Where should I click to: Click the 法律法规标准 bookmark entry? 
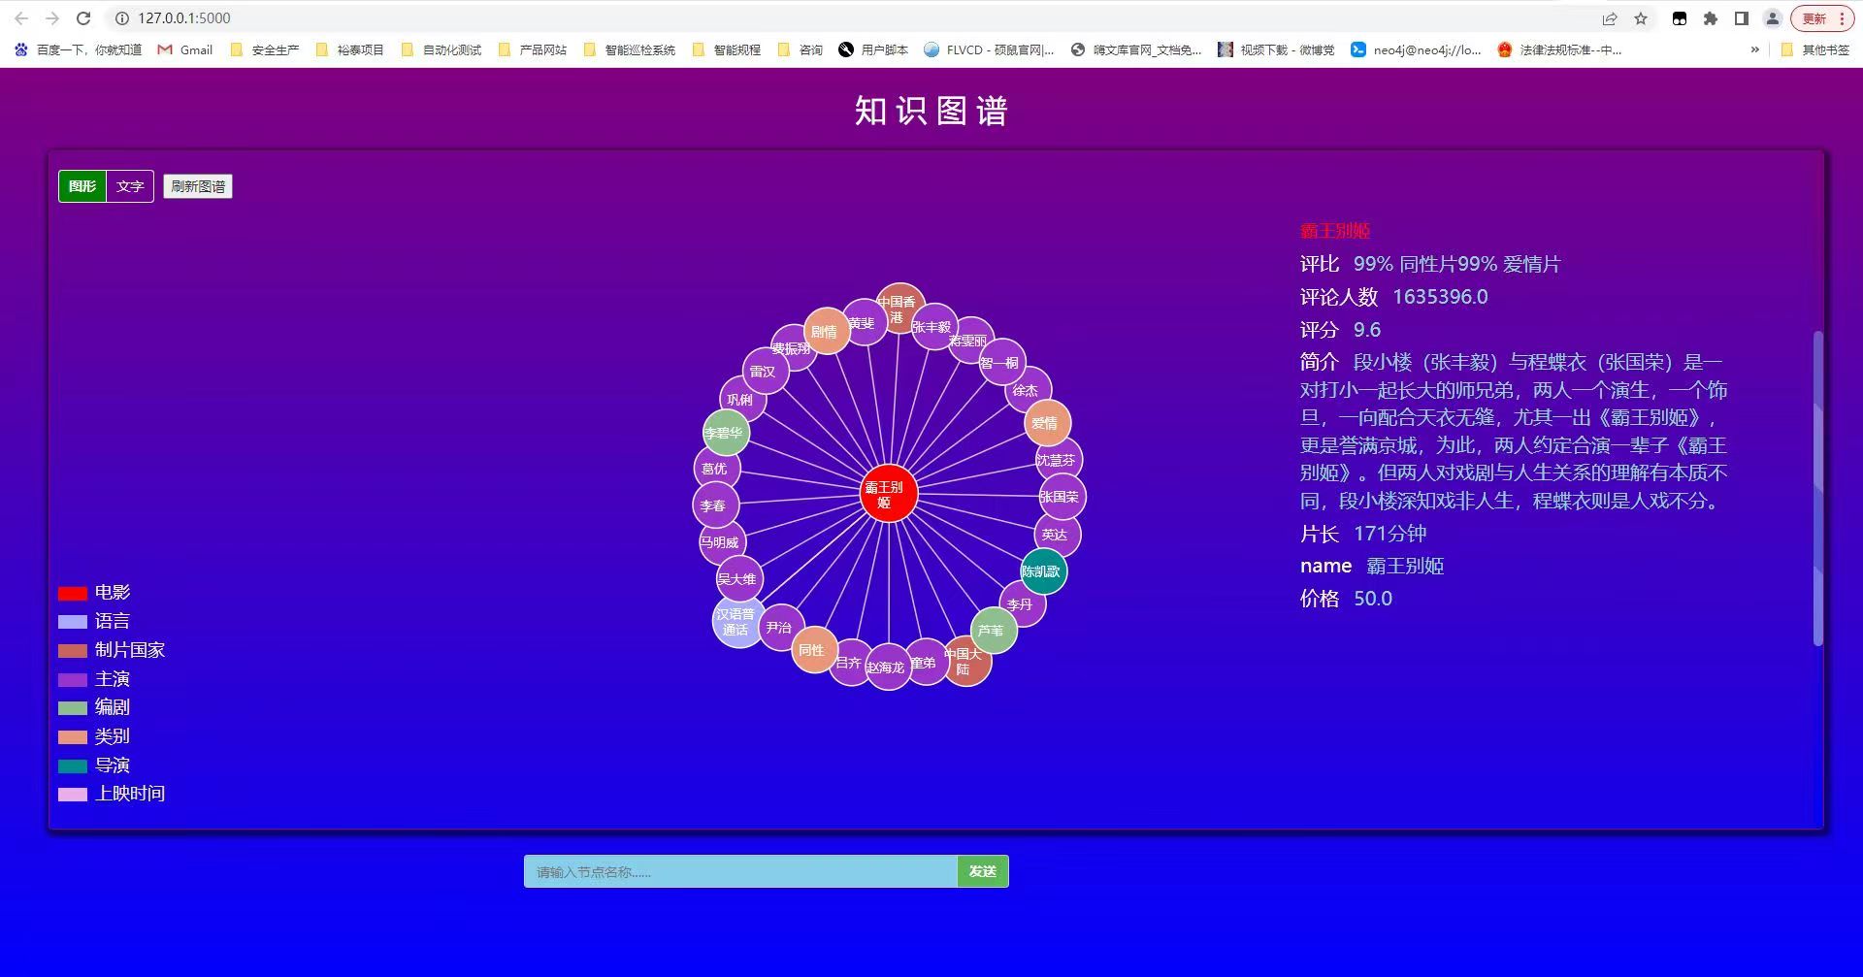[x=1560, y=49]
